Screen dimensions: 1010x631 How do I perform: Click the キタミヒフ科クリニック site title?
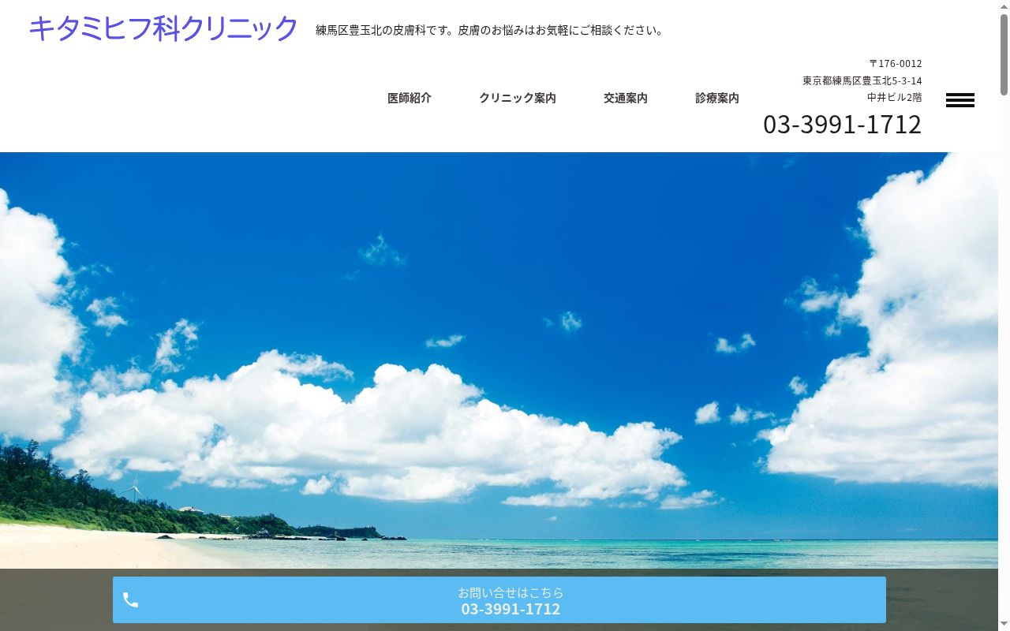163,28
